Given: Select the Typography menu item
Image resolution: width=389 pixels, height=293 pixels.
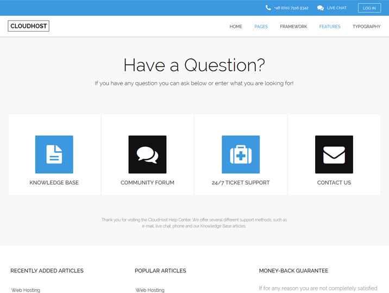Looking at the screenshot, I should [x=366, y=27].
